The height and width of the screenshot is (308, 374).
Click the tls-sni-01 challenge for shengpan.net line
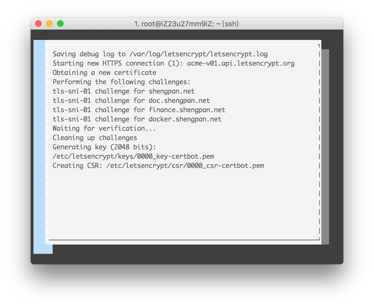(x=124, y=91)
